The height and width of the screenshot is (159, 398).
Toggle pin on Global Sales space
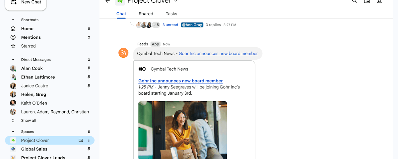click(89, 149)
